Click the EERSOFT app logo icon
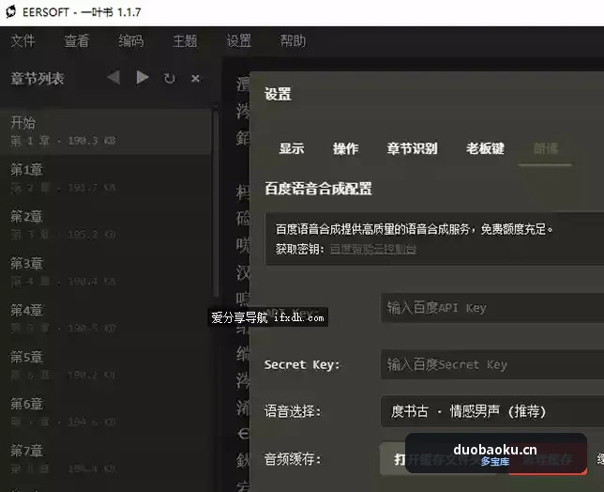This screenshot has height=492, width=604. pyautogui.click(x=11, y=11)
